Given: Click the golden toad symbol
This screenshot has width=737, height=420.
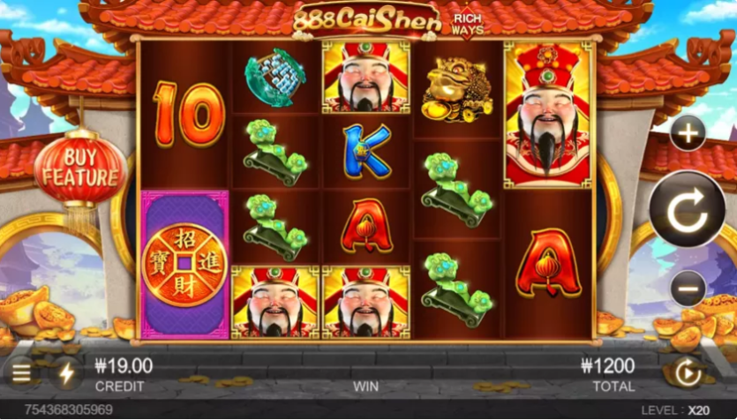Looking at the screenshot, I should click(x=457, y=89).
